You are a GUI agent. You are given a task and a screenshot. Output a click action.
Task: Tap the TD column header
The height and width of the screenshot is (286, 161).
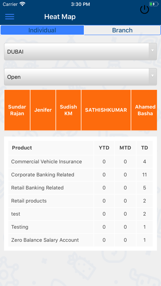(x=145, y=148)
